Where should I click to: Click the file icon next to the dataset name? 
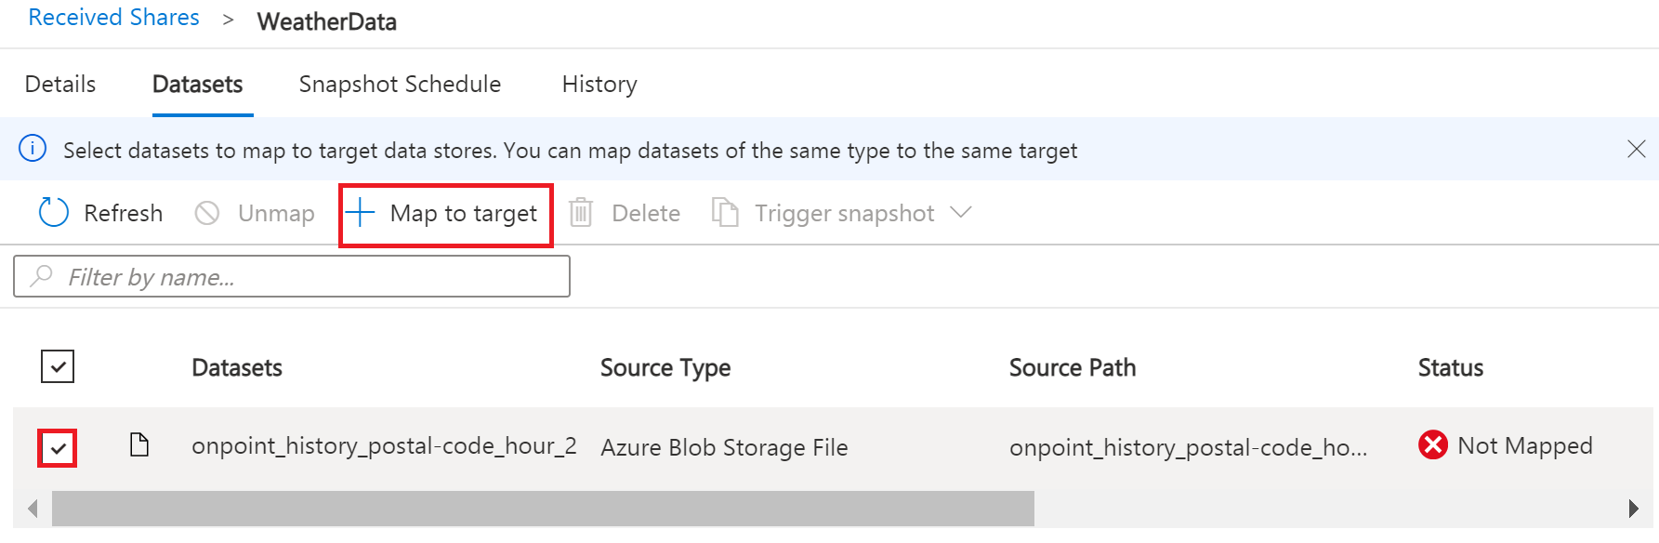[x=140, y=445]
